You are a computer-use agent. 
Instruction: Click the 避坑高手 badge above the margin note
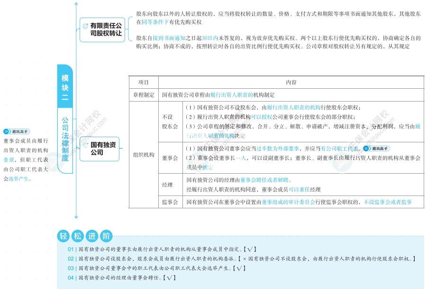[17, 131]
